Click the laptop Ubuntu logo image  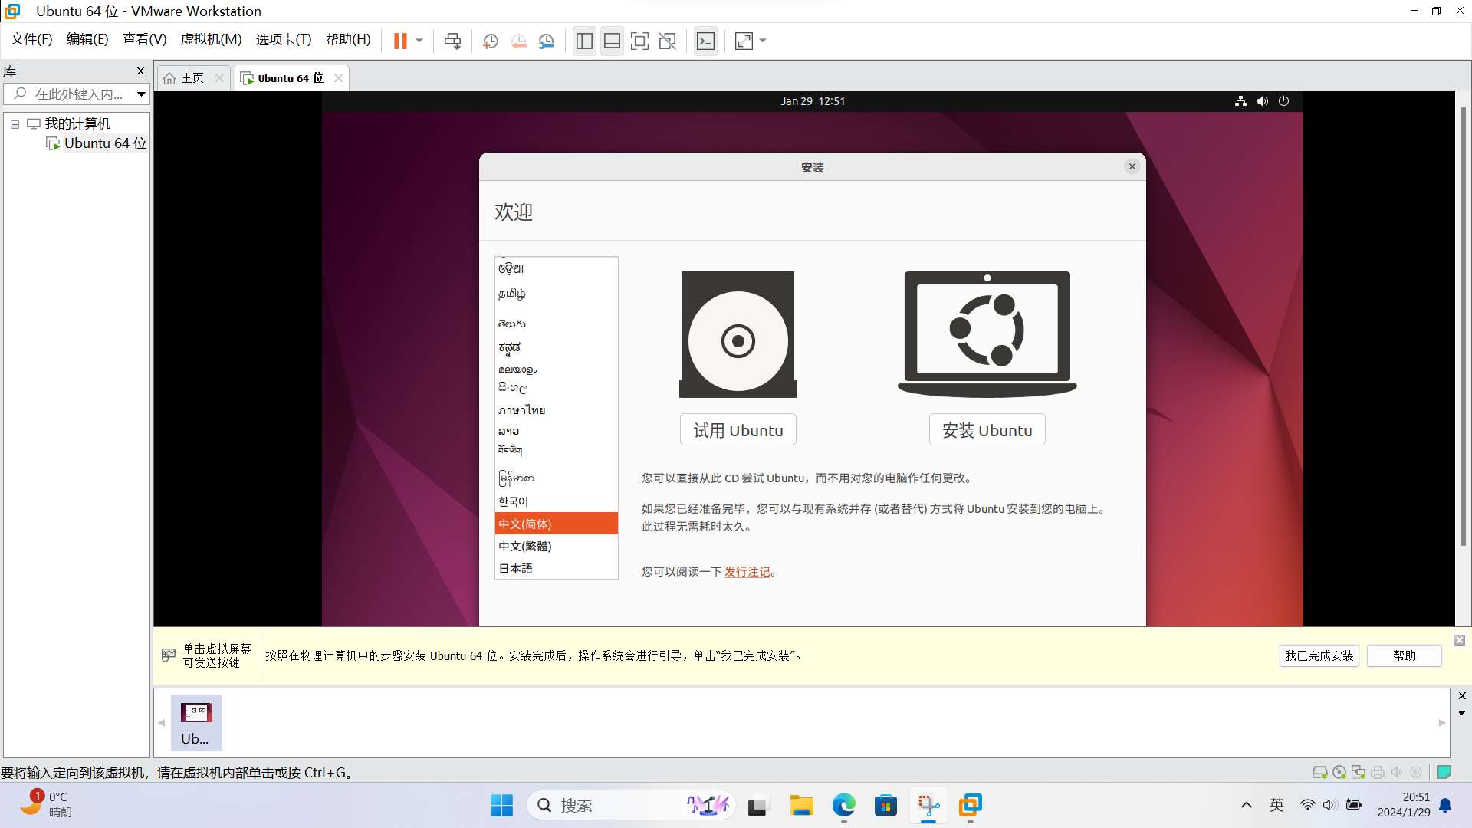(987, 334)
